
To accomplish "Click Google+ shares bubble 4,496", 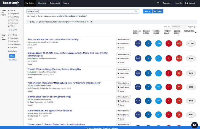I will pyautogui.click(x=179, y=58).
